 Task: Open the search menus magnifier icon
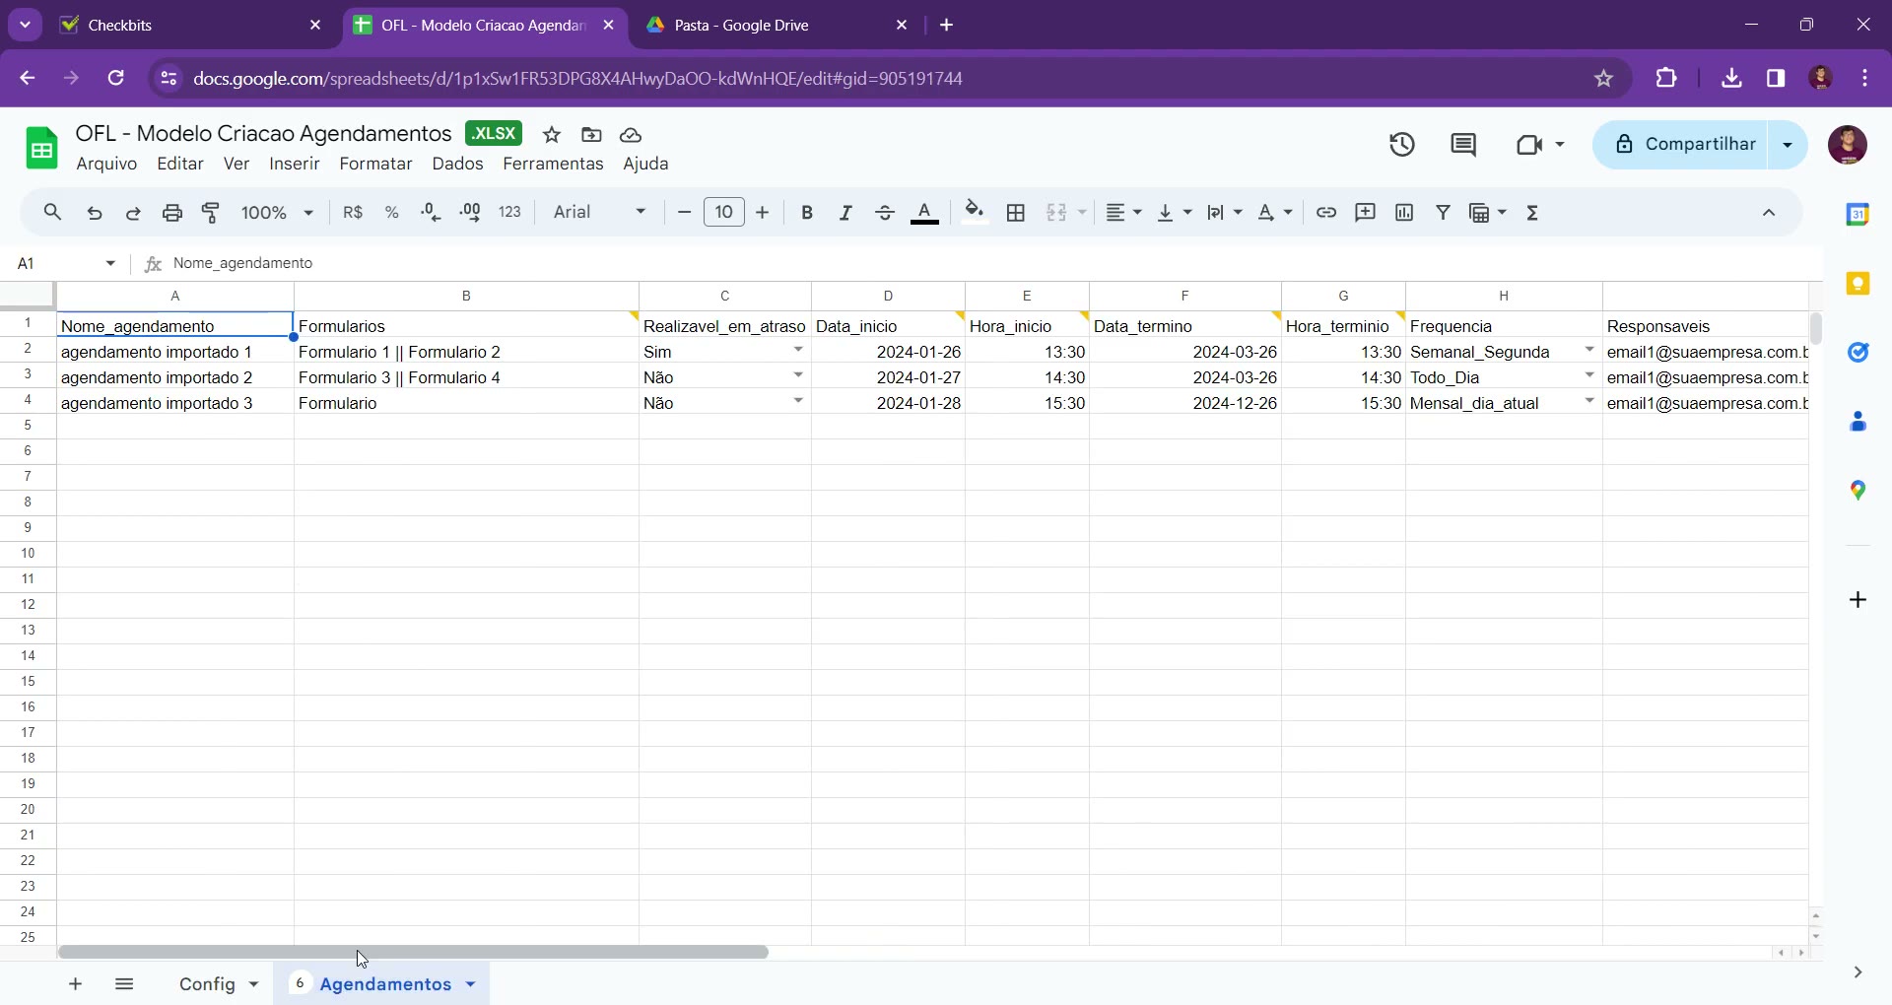point(53,212)
